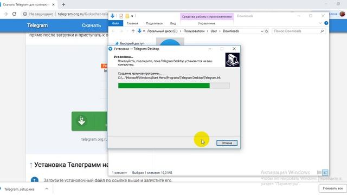The height and width of the screenshot is (195, 347).
Task: Click properties quick access icon in Explorer title bar
Action: [x=121, y=16]
